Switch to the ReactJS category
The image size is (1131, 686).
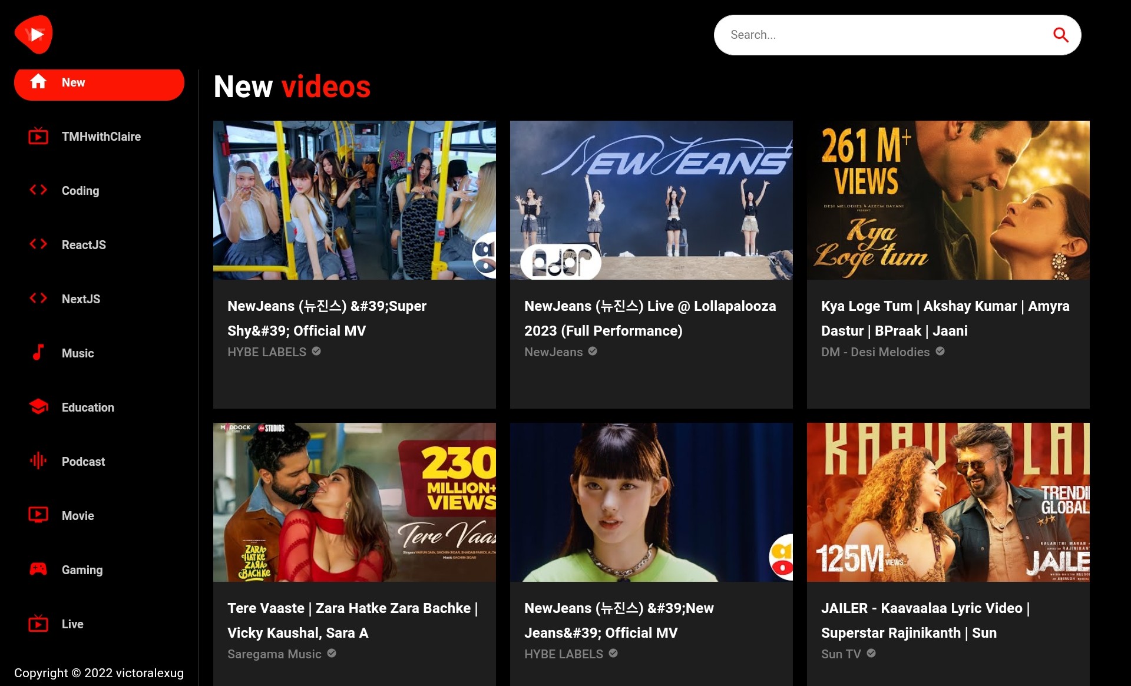pyautogui.click(x=84, y=245)
